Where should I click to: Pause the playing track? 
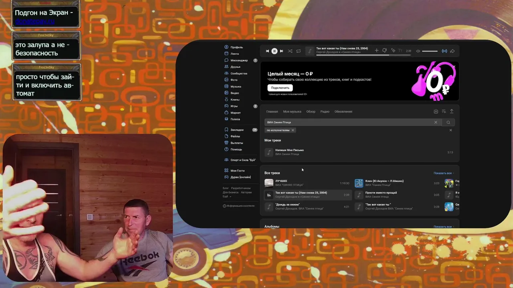coord(275,51)
